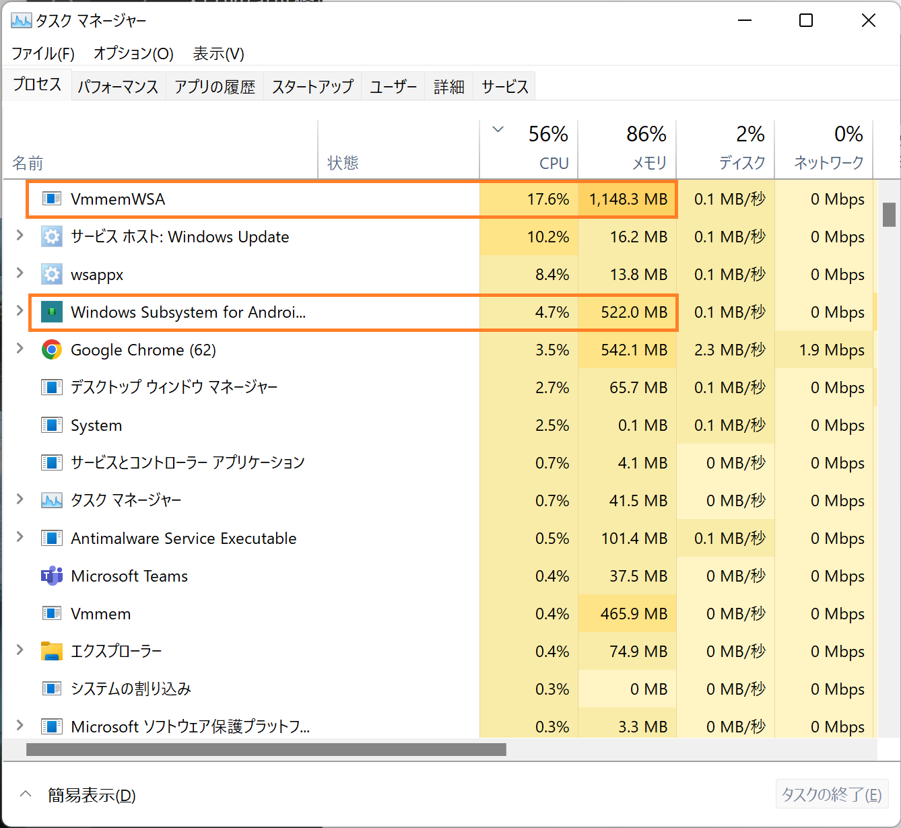Click the タスク マネージャー process row icon
The height and width of the screenshot is (828, 901).
(52, 500)
